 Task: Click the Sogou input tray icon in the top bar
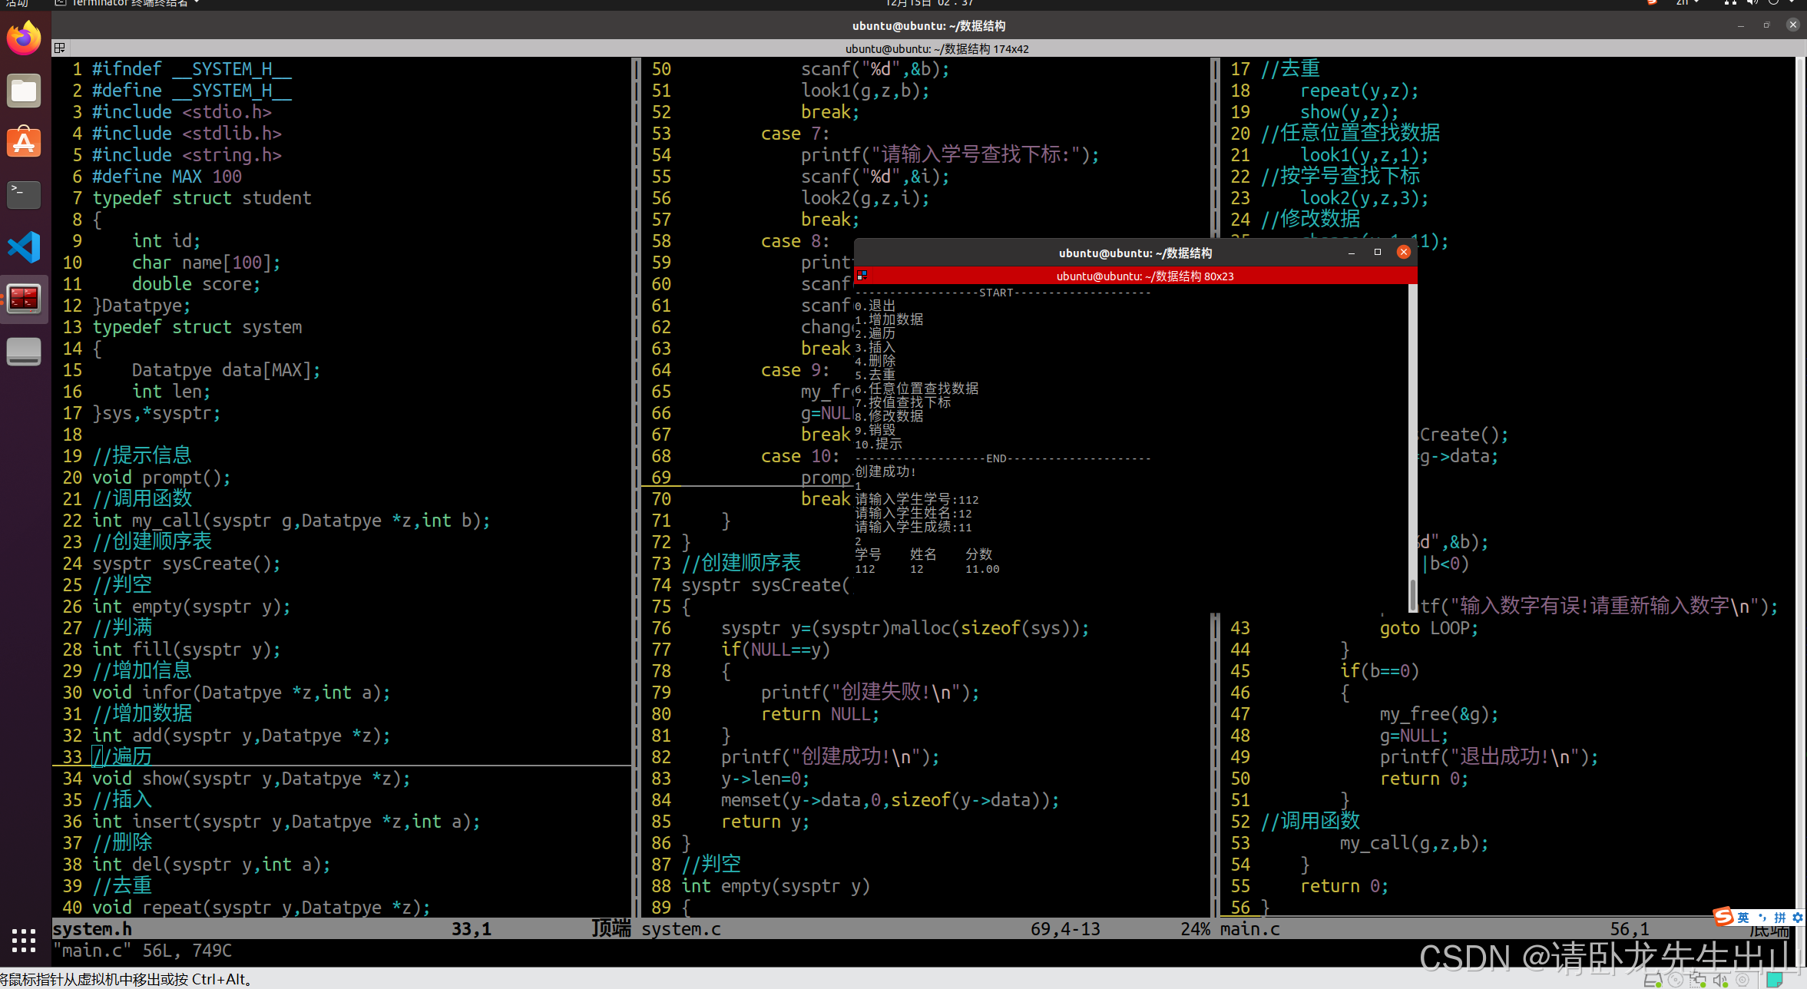[1653, 3]
